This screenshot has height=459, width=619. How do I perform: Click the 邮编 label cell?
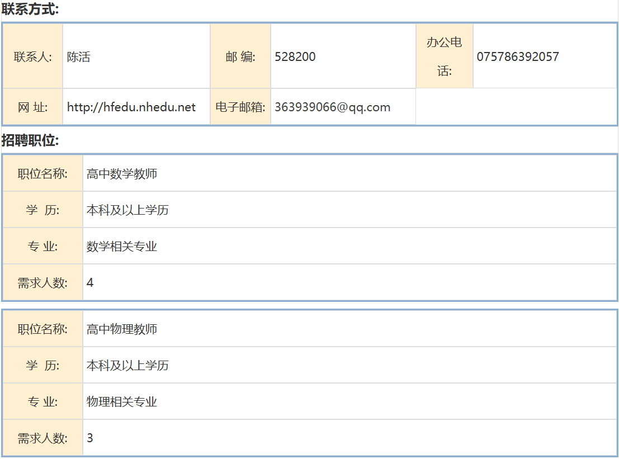coord(240,56)
